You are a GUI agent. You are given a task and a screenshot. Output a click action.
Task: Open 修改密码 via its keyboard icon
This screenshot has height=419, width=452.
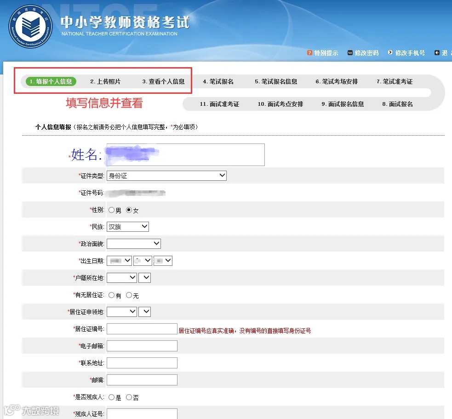(350, 53)
